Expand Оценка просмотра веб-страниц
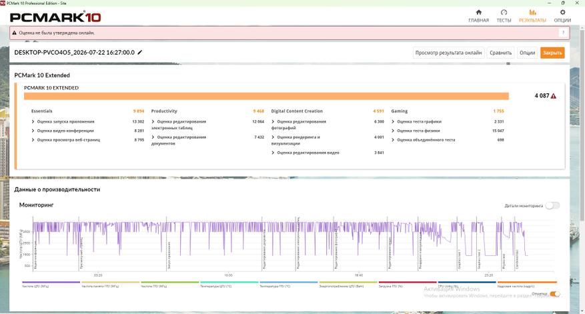 click(33, 140)
